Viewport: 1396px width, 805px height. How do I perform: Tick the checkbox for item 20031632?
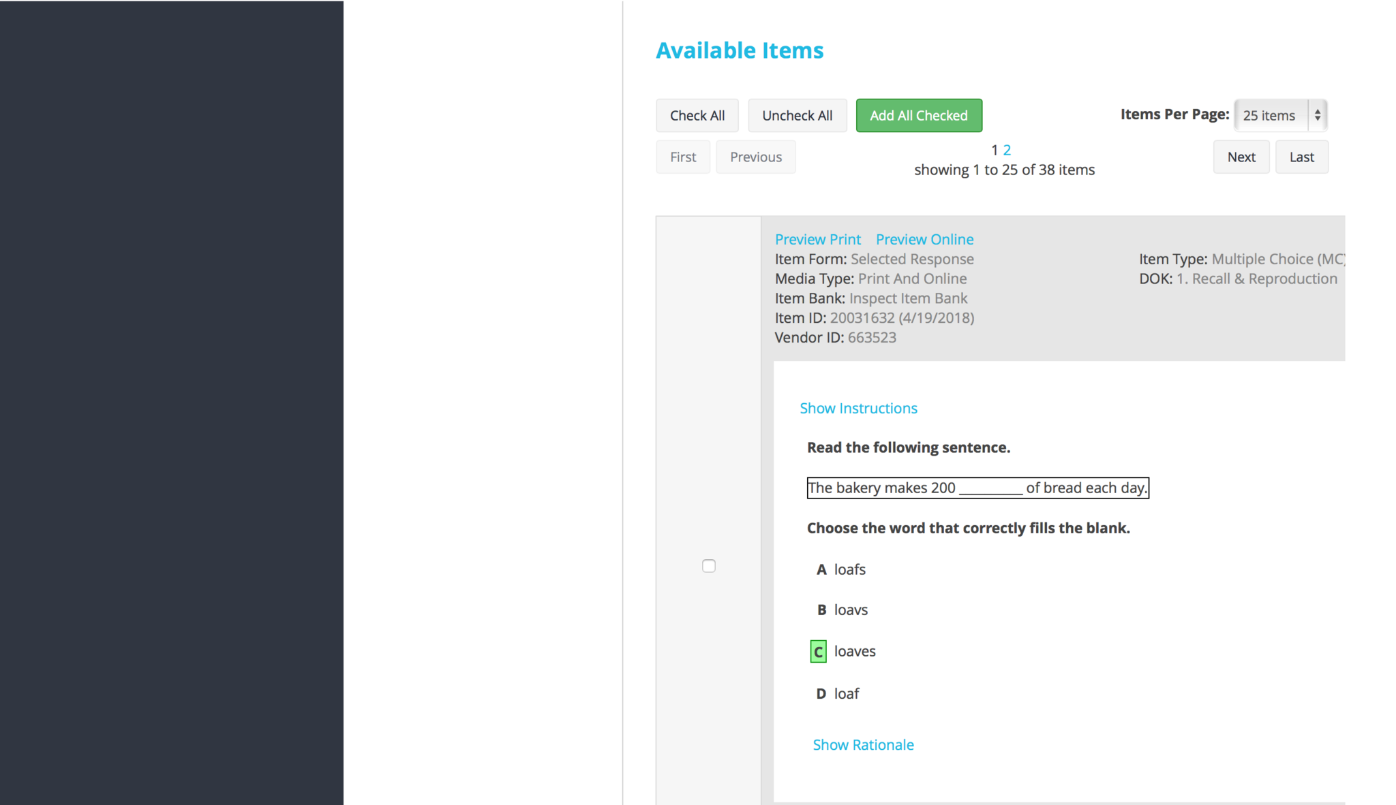709,566
